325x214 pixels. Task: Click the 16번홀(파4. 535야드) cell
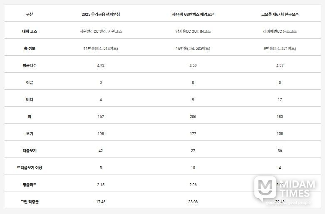click(x=193, y=48)
